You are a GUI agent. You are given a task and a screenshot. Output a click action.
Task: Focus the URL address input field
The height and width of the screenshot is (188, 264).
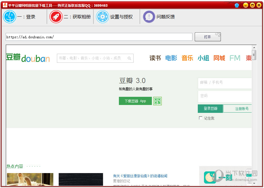click(x=99, y=37)
